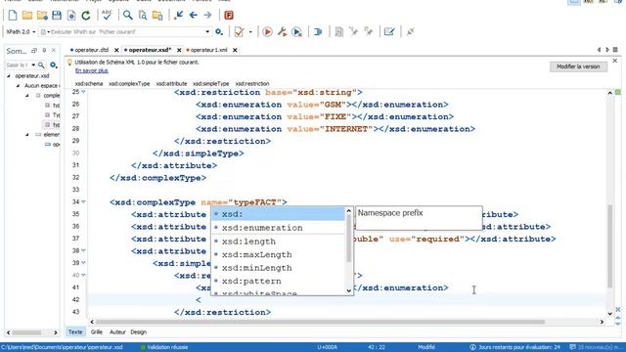
Task: Run debug scenario blue play icon
Action: 296,32
